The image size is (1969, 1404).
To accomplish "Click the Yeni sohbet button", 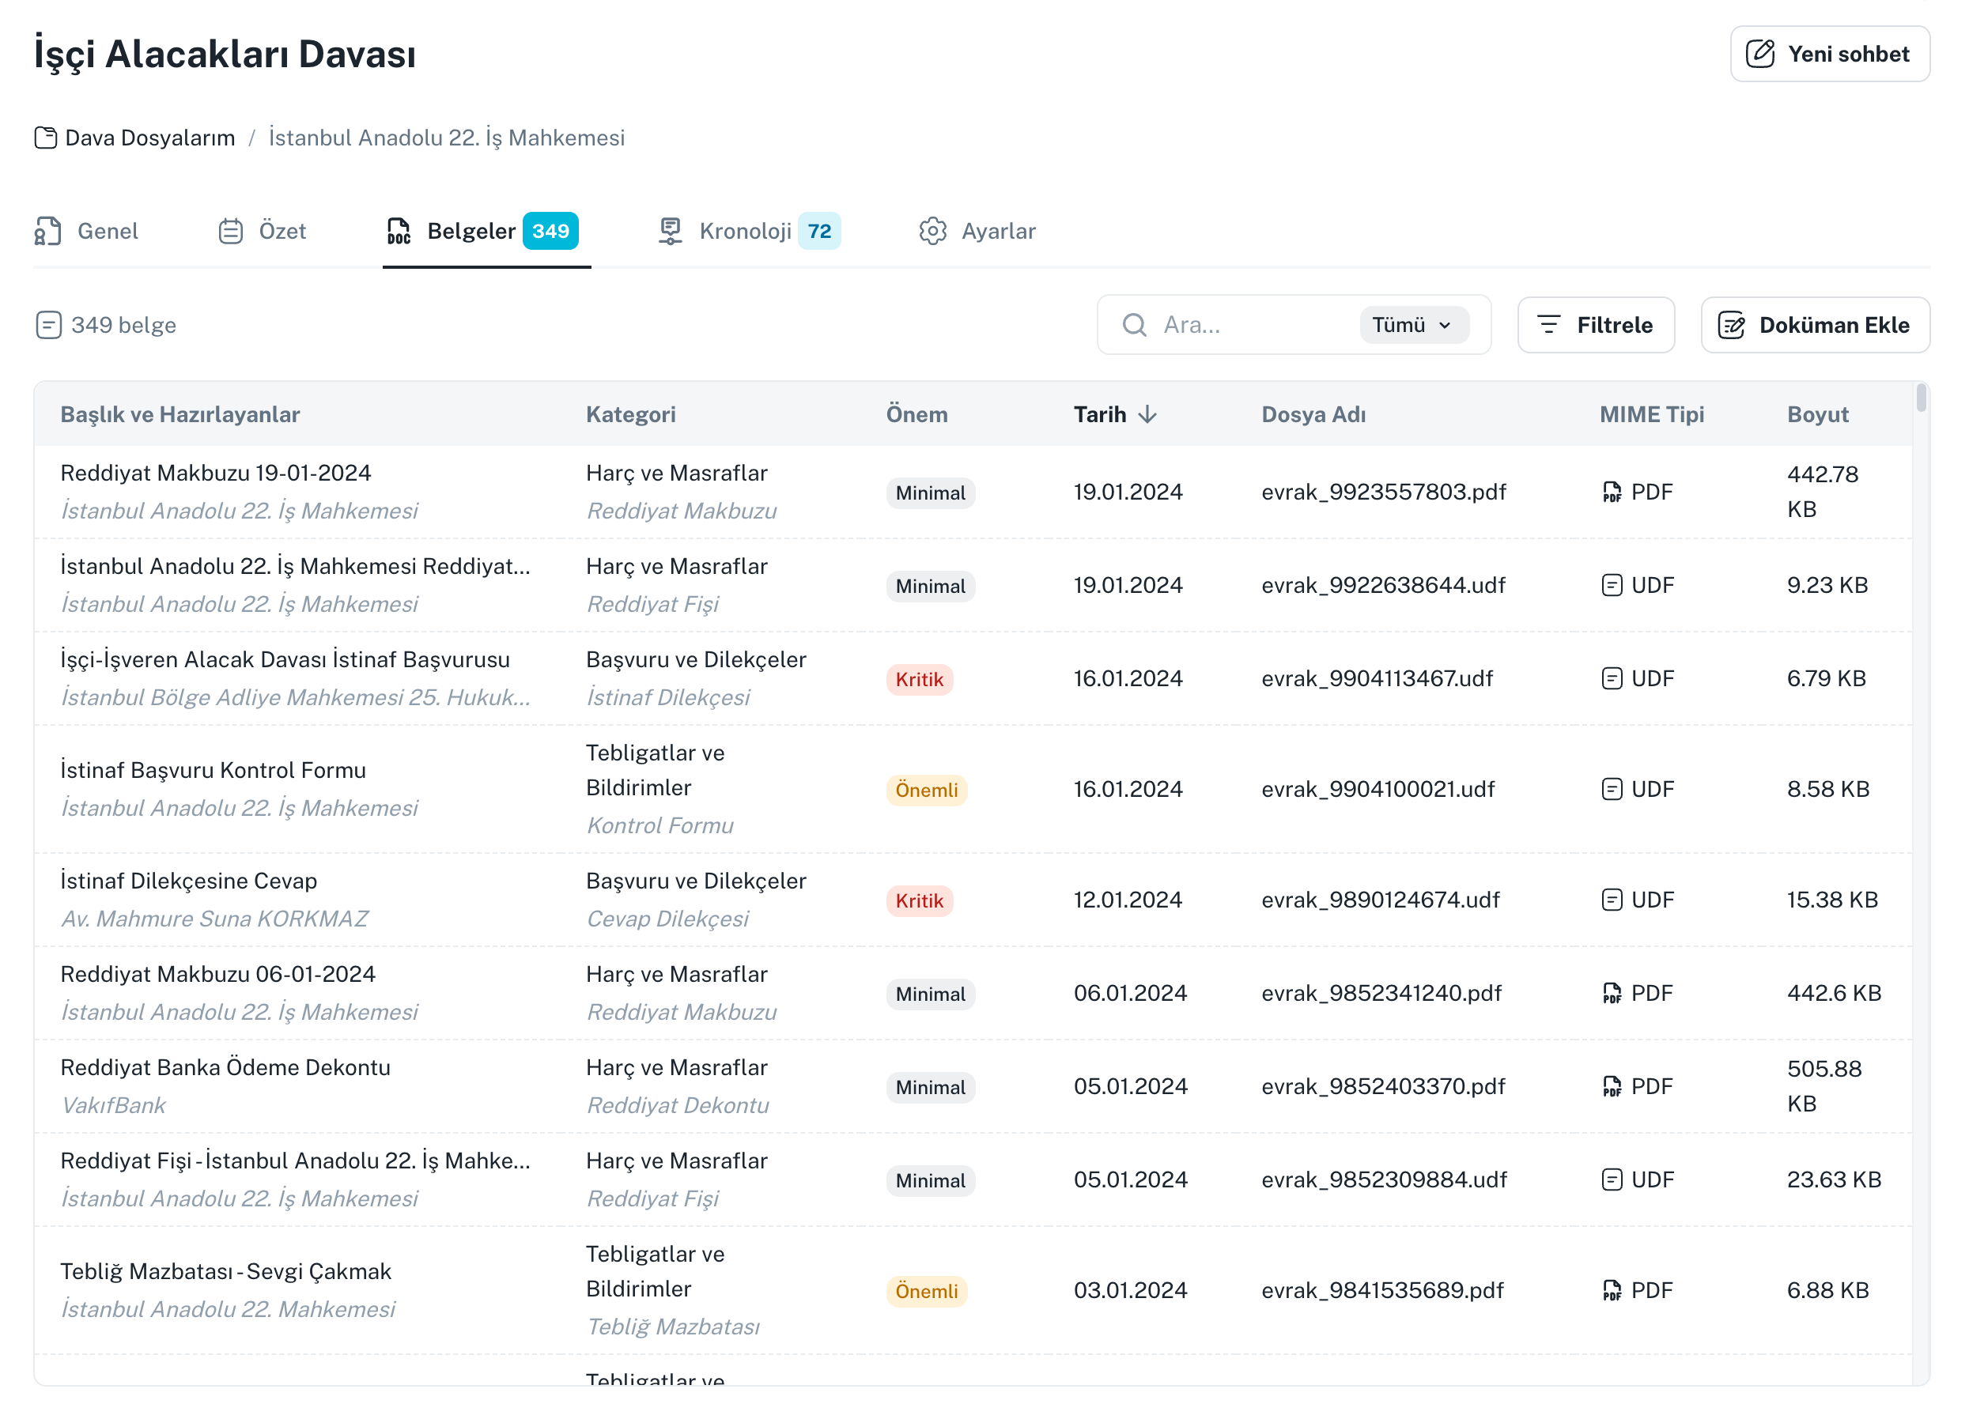I will tap(1830, 54).
